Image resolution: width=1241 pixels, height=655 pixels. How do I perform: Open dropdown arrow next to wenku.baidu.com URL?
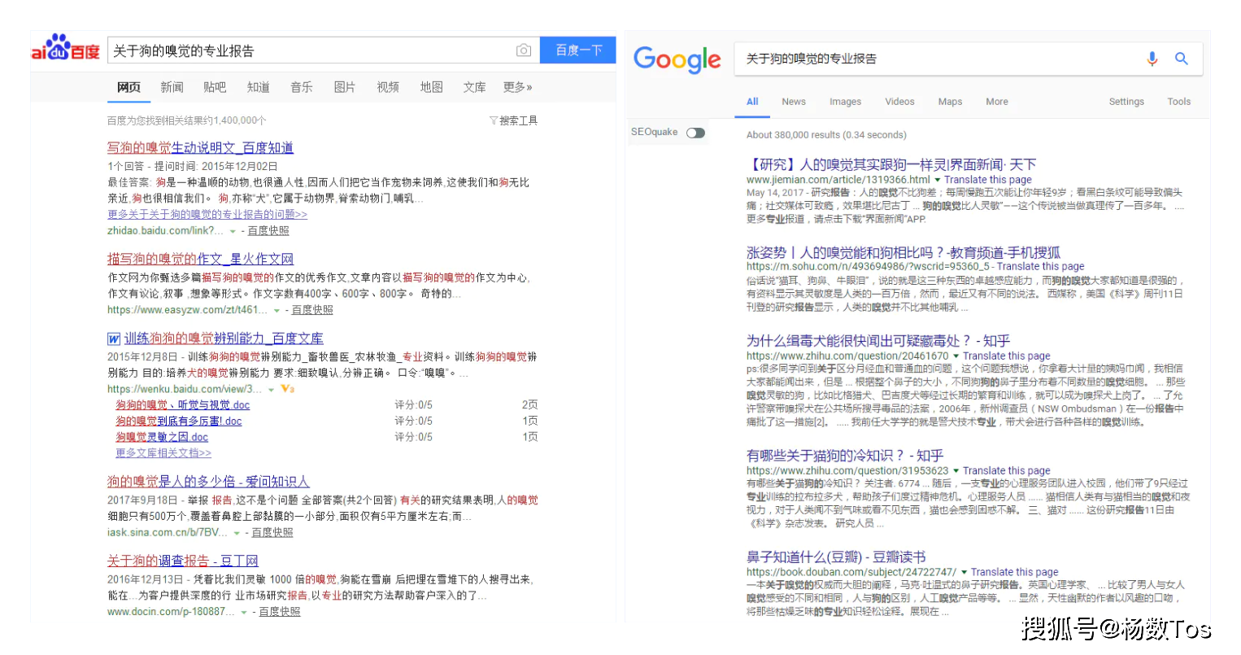(x=271, y=390)
